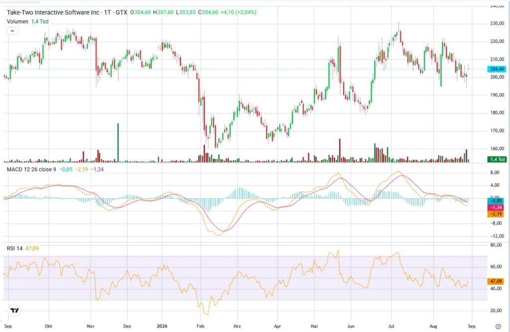The width and height of the screenshot is (510, 332).
Task: Click the MACD histogram value label -0,85 on the axis
Action: (x=496, y=201)
